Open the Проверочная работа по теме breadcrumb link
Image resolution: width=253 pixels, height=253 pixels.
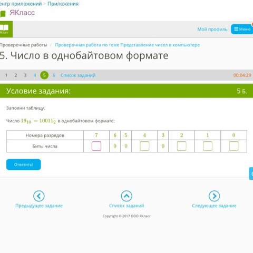coord(128,45)
